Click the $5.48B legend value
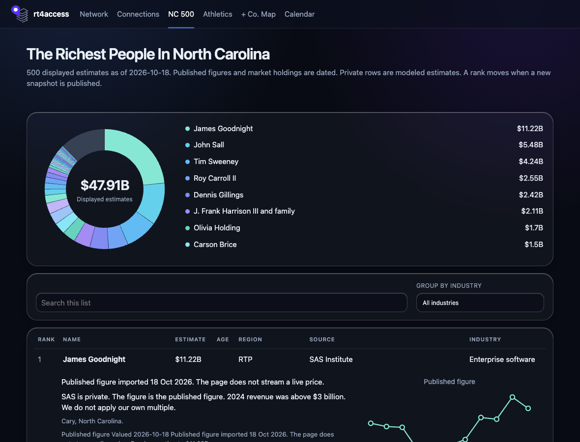The width and height of the screenshot is (580, 442). 530,145
